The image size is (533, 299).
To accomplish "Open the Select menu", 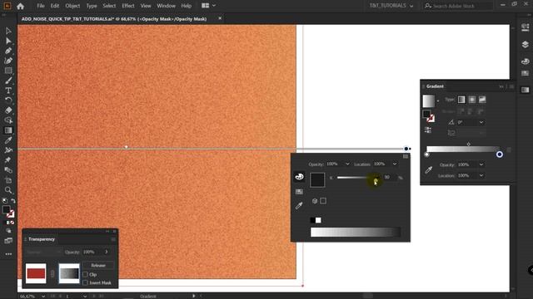I will (x=109, y=6).
